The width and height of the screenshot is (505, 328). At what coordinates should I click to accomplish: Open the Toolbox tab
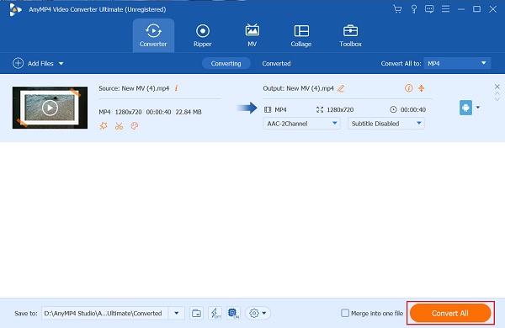(350, 35)
